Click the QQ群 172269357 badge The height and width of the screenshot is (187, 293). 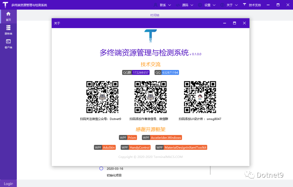[136, 73]
